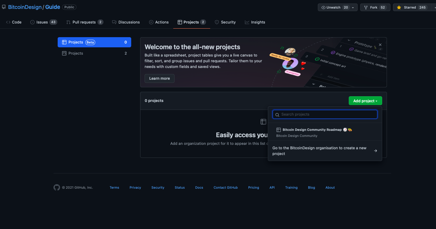Open the Guide repository link
Viewport: 436px width, 229px height.
pyautogui.click(x=53, y=7)
